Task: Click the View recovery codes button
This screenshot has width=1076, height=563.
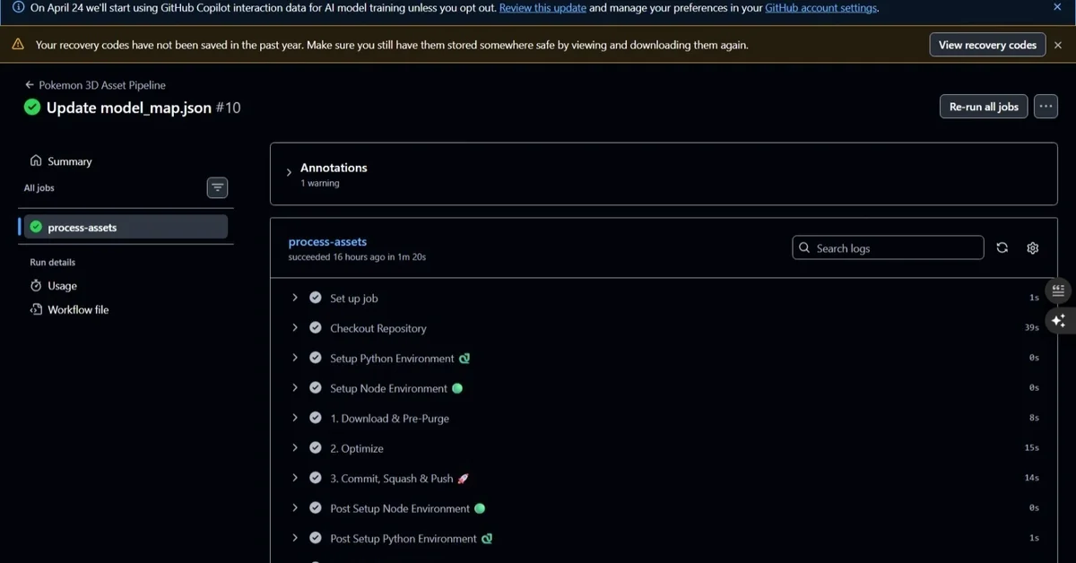Action: [x=987, y=45]
